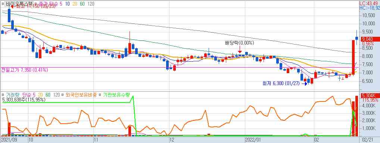Click the 10,000 price axis label

[368, 24]
